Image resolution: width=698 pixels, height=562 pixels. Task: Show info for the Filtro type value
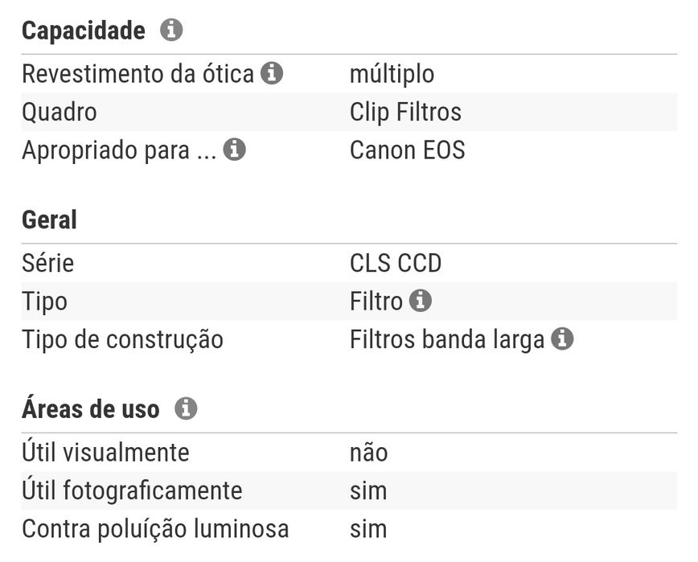coord(420,301)
